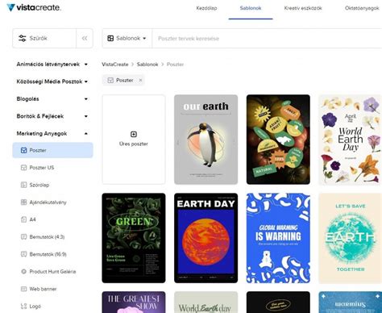Focus the Poszter tervek keresése search field
This screenshot has width=382, height=313.
click(267, 39)
